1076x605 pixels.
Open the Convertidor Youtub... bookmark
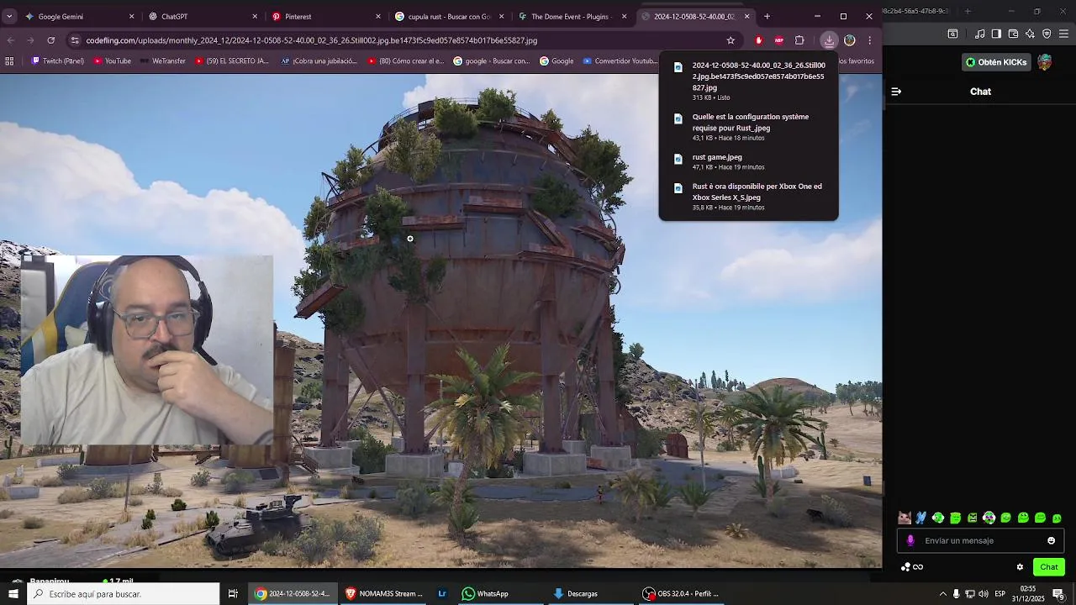pyautogui.click(x=620, y=60)
